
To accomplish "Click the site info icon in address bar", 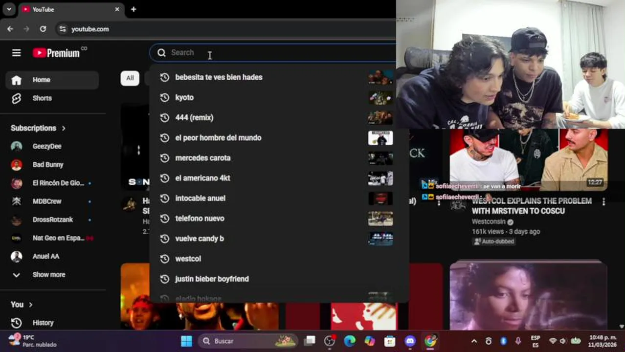I will coord(62,29).
